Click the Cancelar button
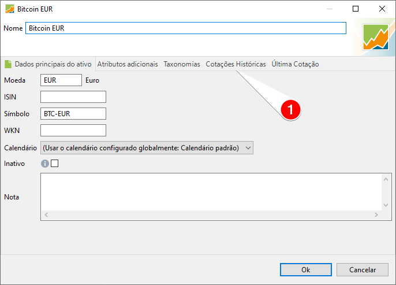The image size is (396, 285). (x=363, y=270)
